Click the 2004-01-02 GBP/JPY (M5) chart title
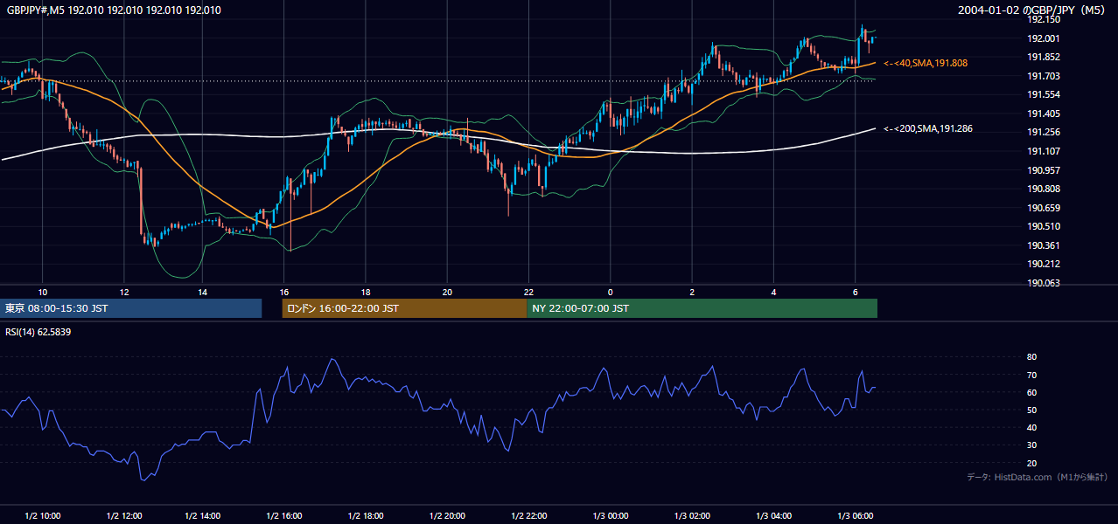Screen dimensions: 1118x524 (1033, 10)
